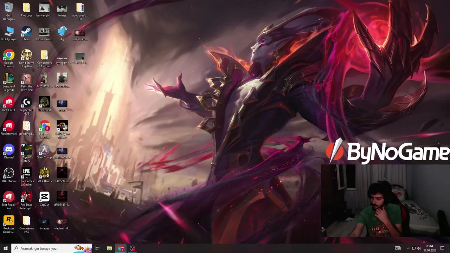Screen dimensions: 450x253
Task: Open the Riot Logs folder
Action: click(x=26, y=8)
